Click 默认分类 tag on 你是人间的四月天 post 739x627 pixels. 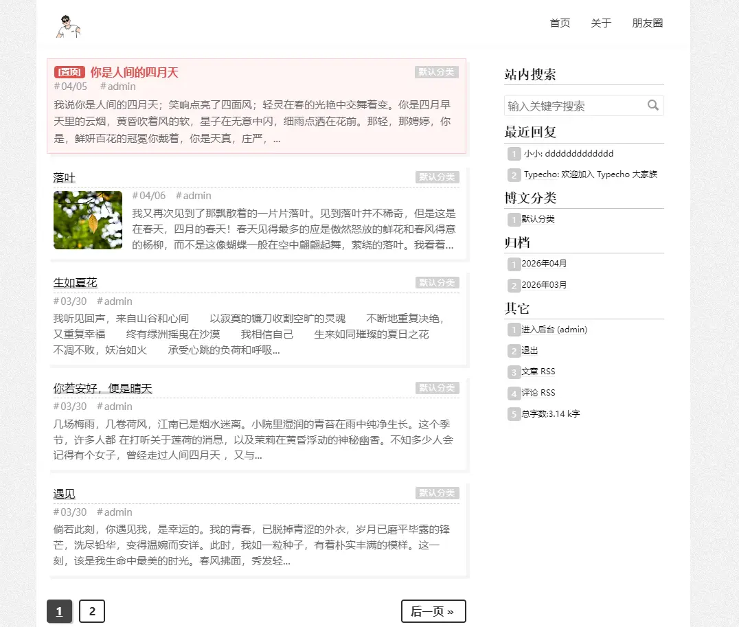coord(436,71)
